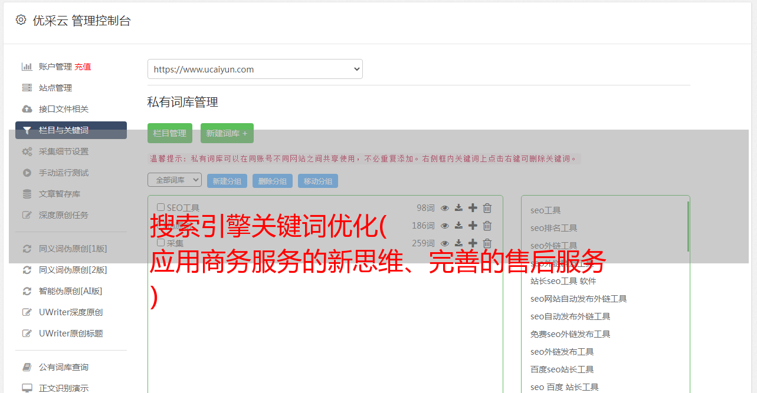Click the play icon for 手动运行测试
The width and height of the screenshot is (757, 393).
click(27, 173)
